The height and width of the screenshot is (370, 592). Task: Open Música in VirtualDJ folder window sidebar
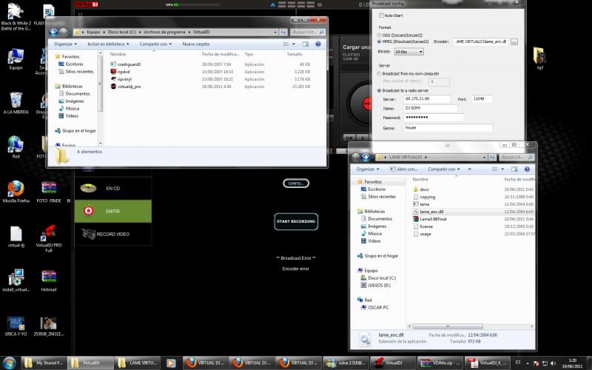point(72,108)
